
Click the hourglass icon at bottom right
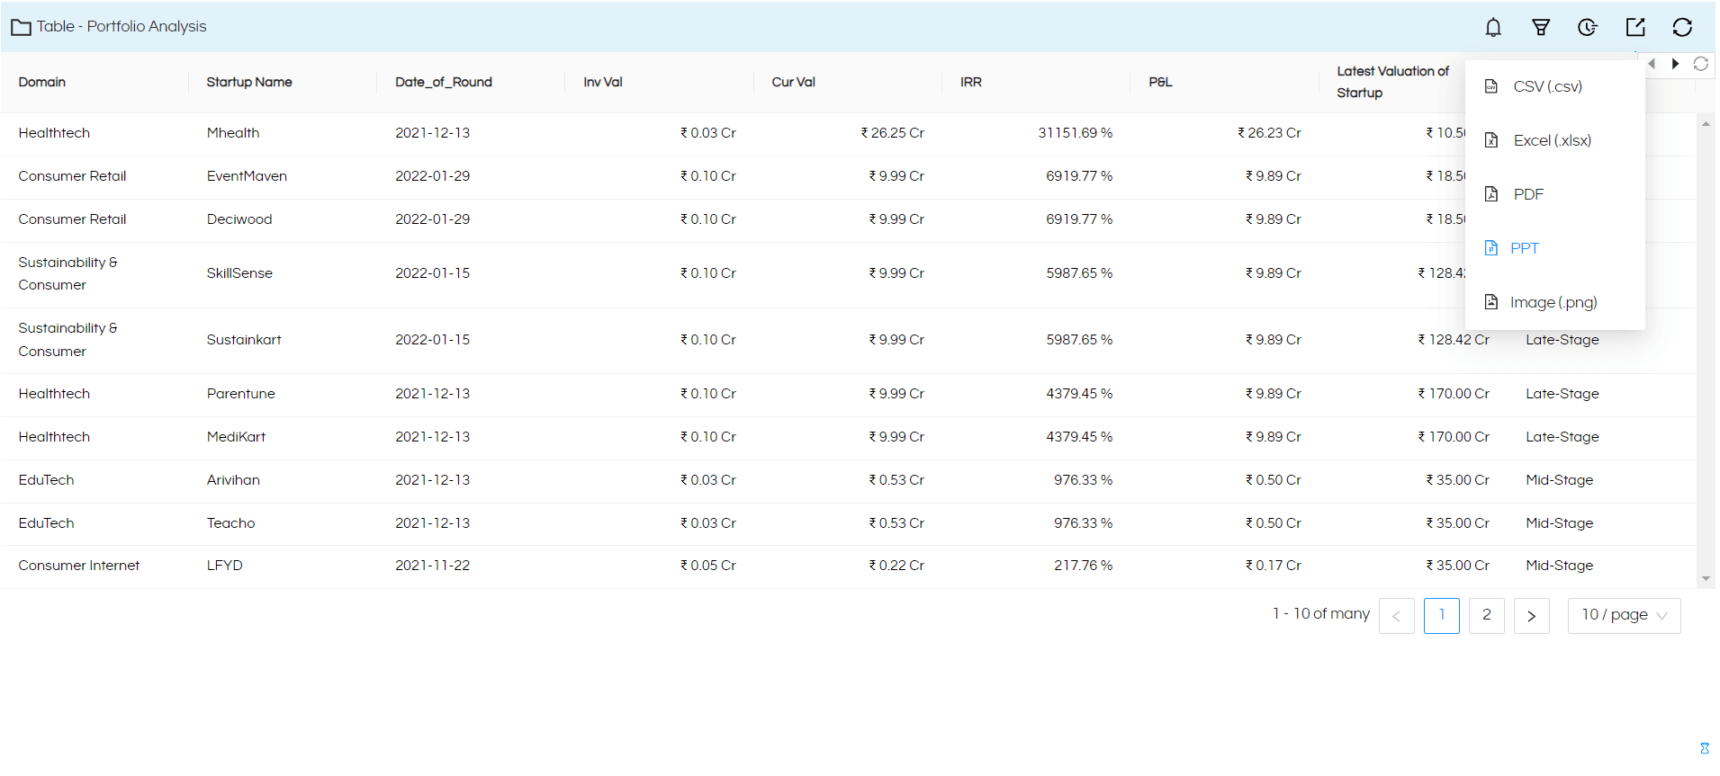[1705, 748]
